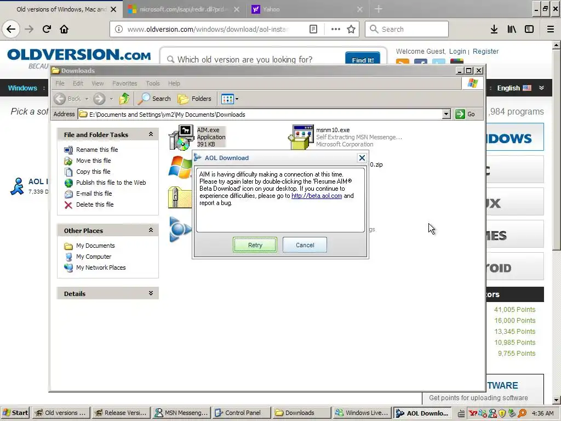Expand the Details panel
The image size is (561, 421).
[151, 293]
